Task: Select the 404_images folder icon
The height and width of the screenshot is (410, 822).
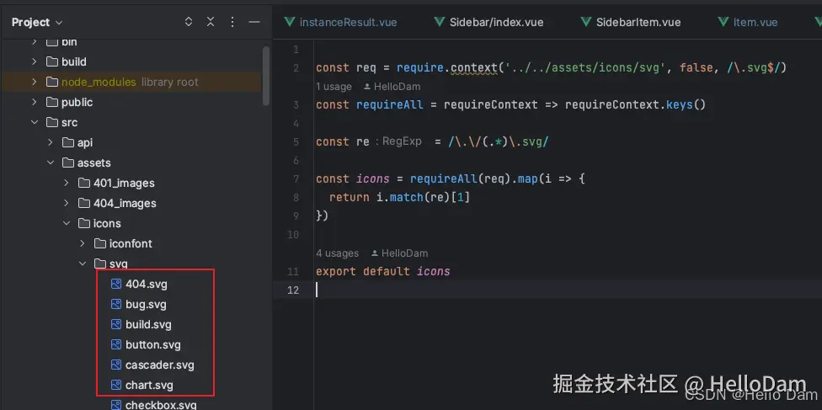Action: pos(84,203)
